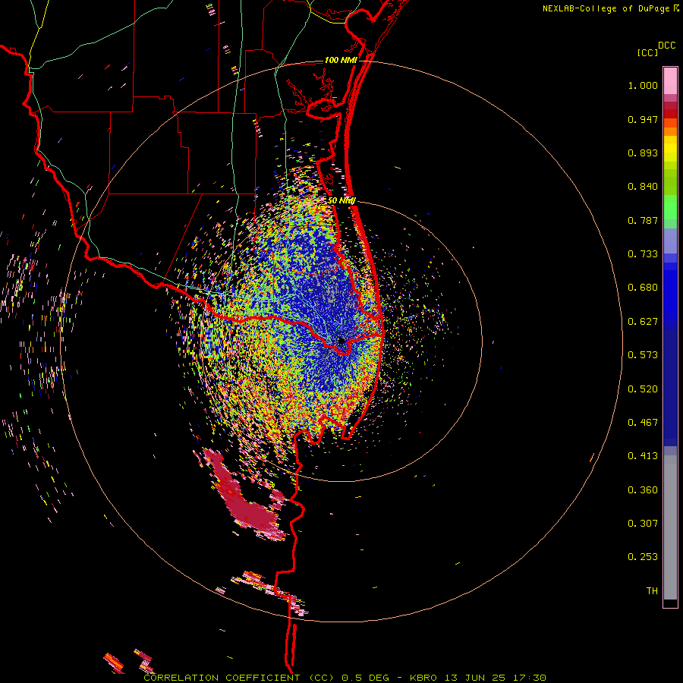Click the 0.573 color scale value
Image resolution: width=683 pixels, height=683 pixels.
click(643, 355)
